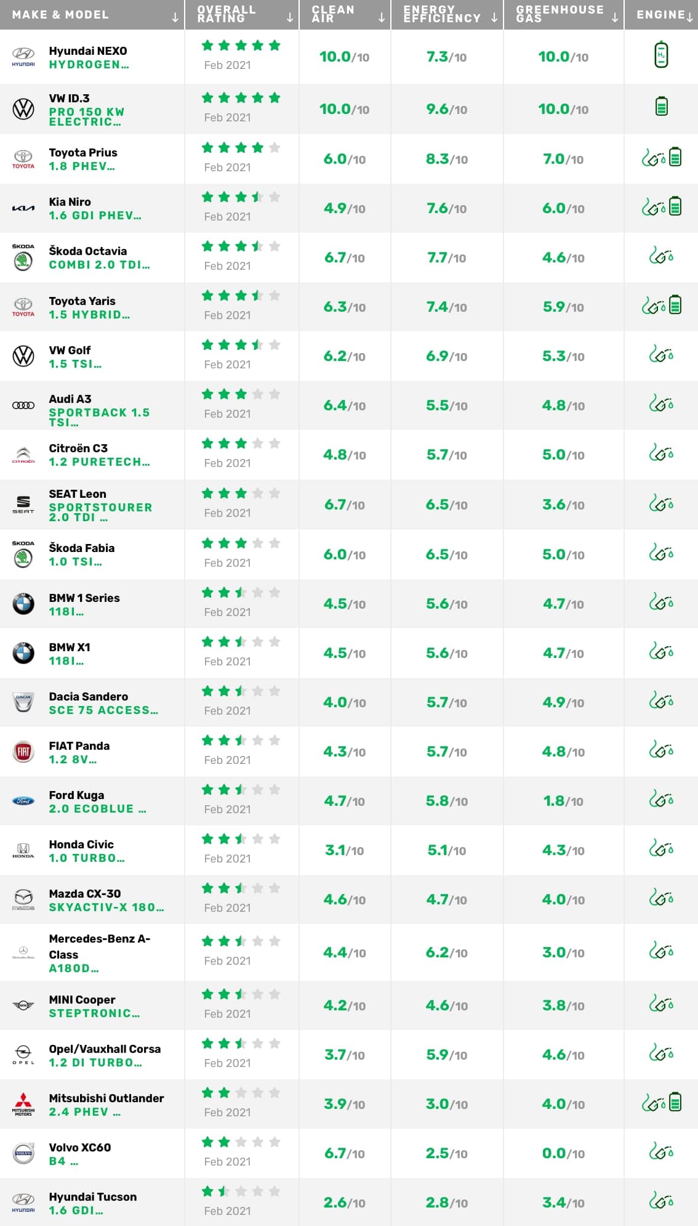The image size is (698, 1226).
Task: Sort by Energy Efficiency column header
Action: [x=442, y=15]
